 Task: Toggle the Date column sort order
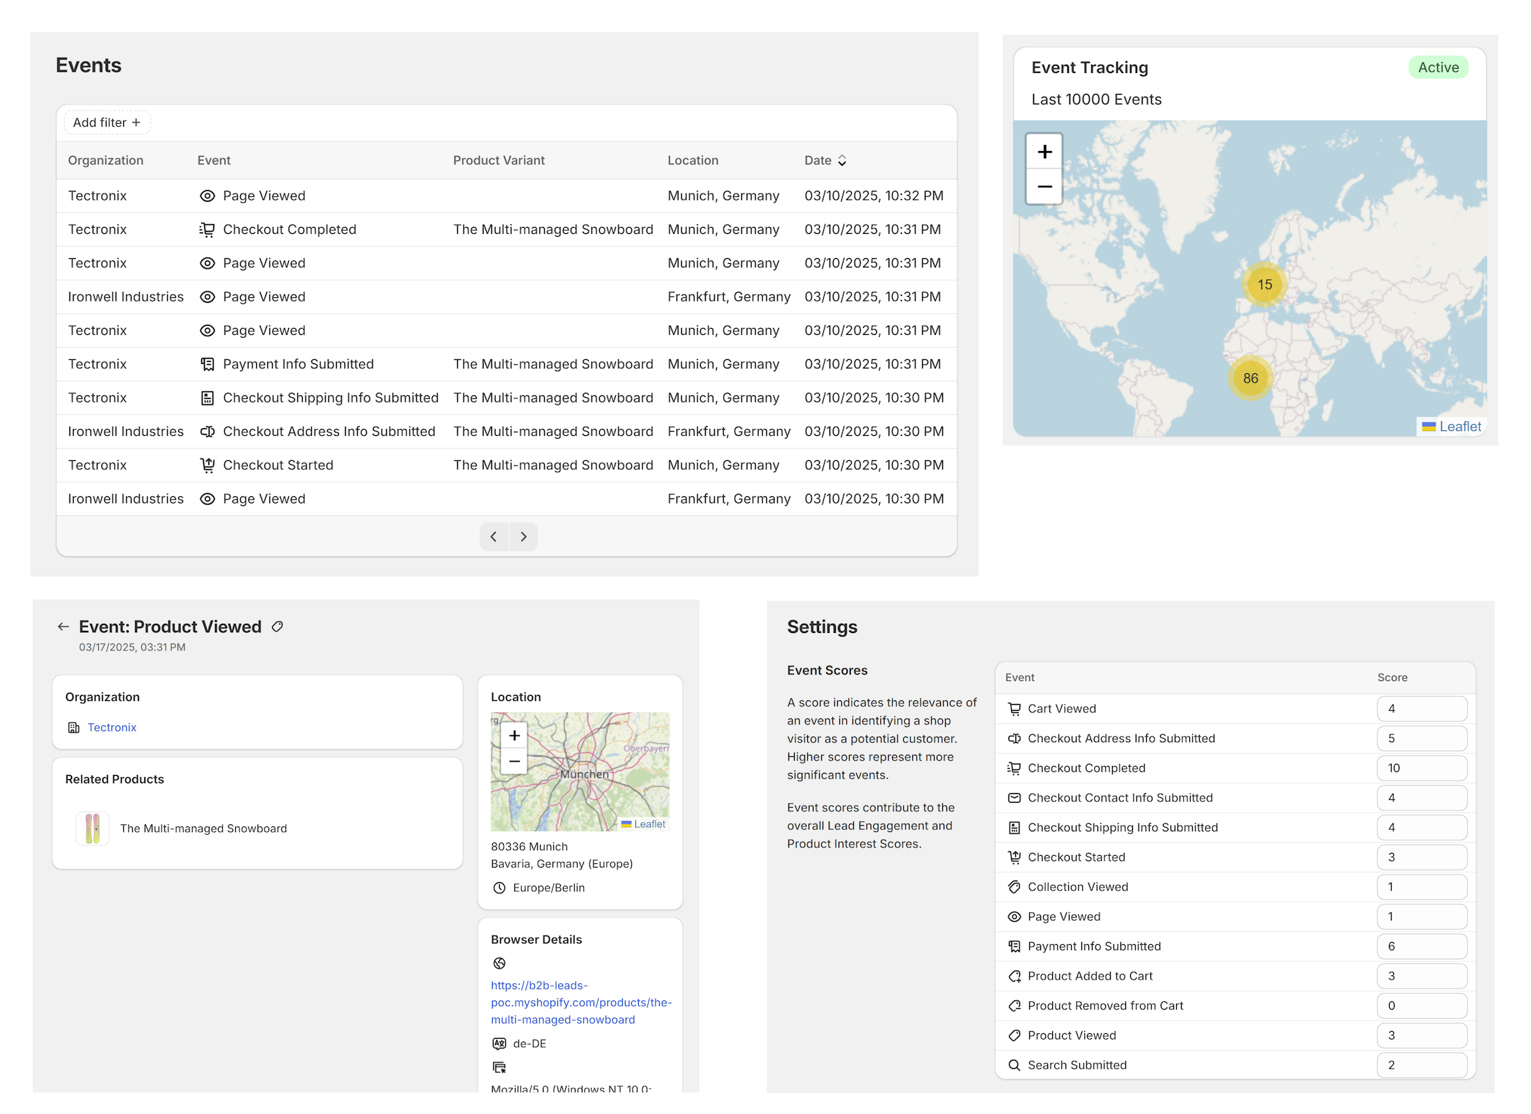(x=842, y=160)
